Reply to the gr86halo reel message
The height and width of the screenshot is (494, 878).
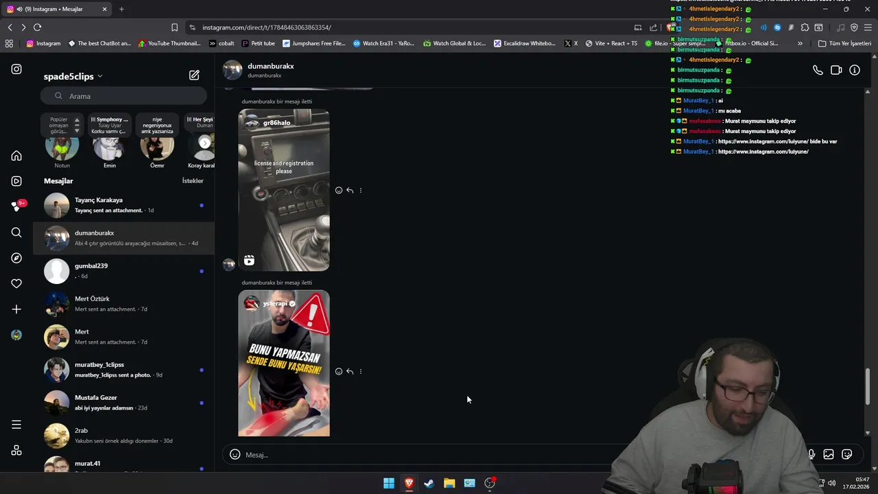pos(350,190)
